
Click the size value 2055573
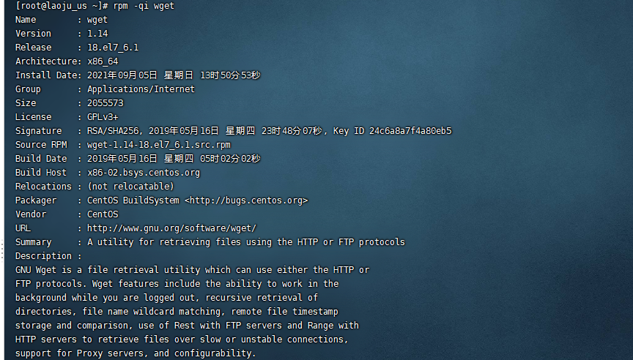coord(105,103)
